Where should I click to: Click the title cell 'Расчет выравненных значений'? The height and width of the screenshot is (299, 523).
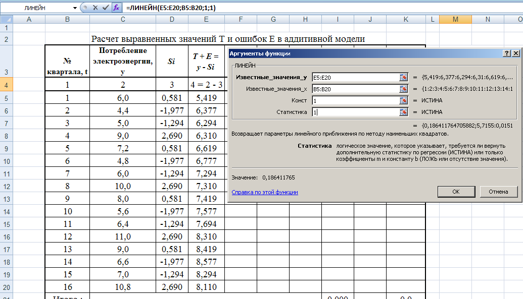(x=228, y=39)
